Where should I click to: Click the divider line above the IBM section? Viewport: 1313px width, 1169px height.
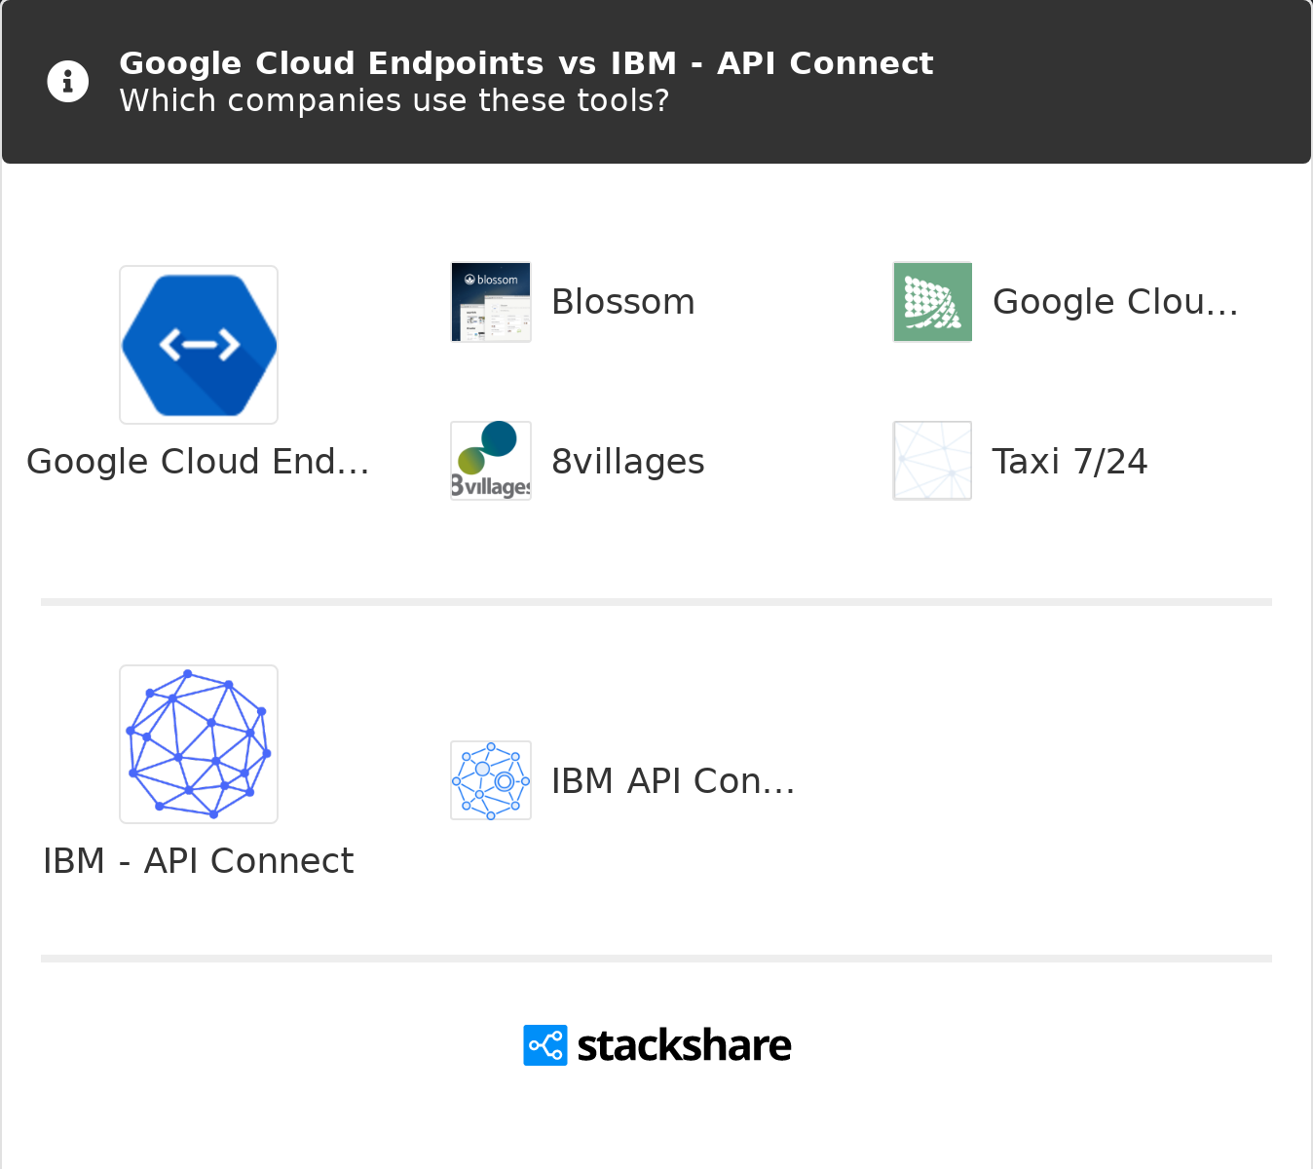click(x=656, y=602)
